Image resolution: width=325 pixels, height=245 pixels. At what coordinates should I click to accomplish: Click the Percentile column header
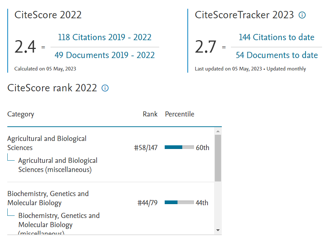[x=179, y=114]
